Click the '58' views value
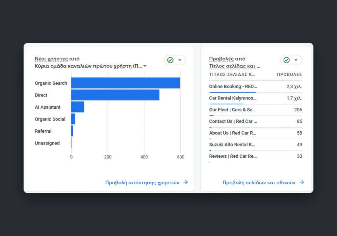Image resolution: width=337 pixels, height=236 pixels. pyautogui.click(x=299, y=133)
